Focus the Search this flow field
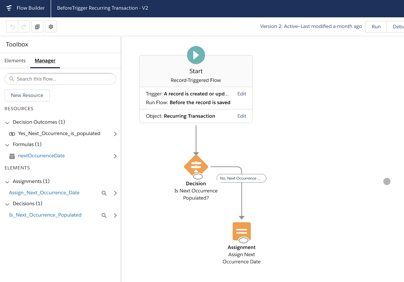Image resolution: width=404 pixels, height=282 pixels. pos(60,79)
